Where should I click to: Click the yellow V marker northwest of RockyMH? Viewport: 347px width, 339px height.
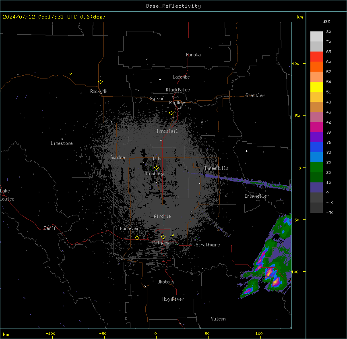point(70,74)
